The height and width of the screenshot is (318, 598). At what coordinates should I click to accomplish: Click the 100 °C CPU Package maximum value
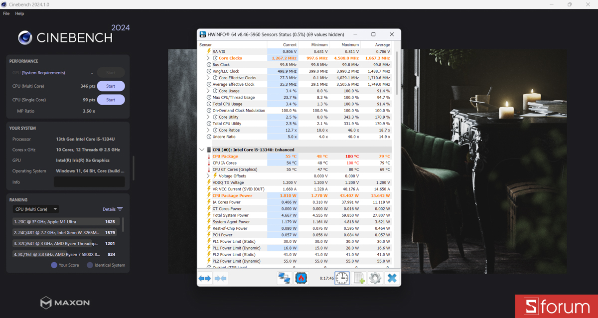[352, 157]
